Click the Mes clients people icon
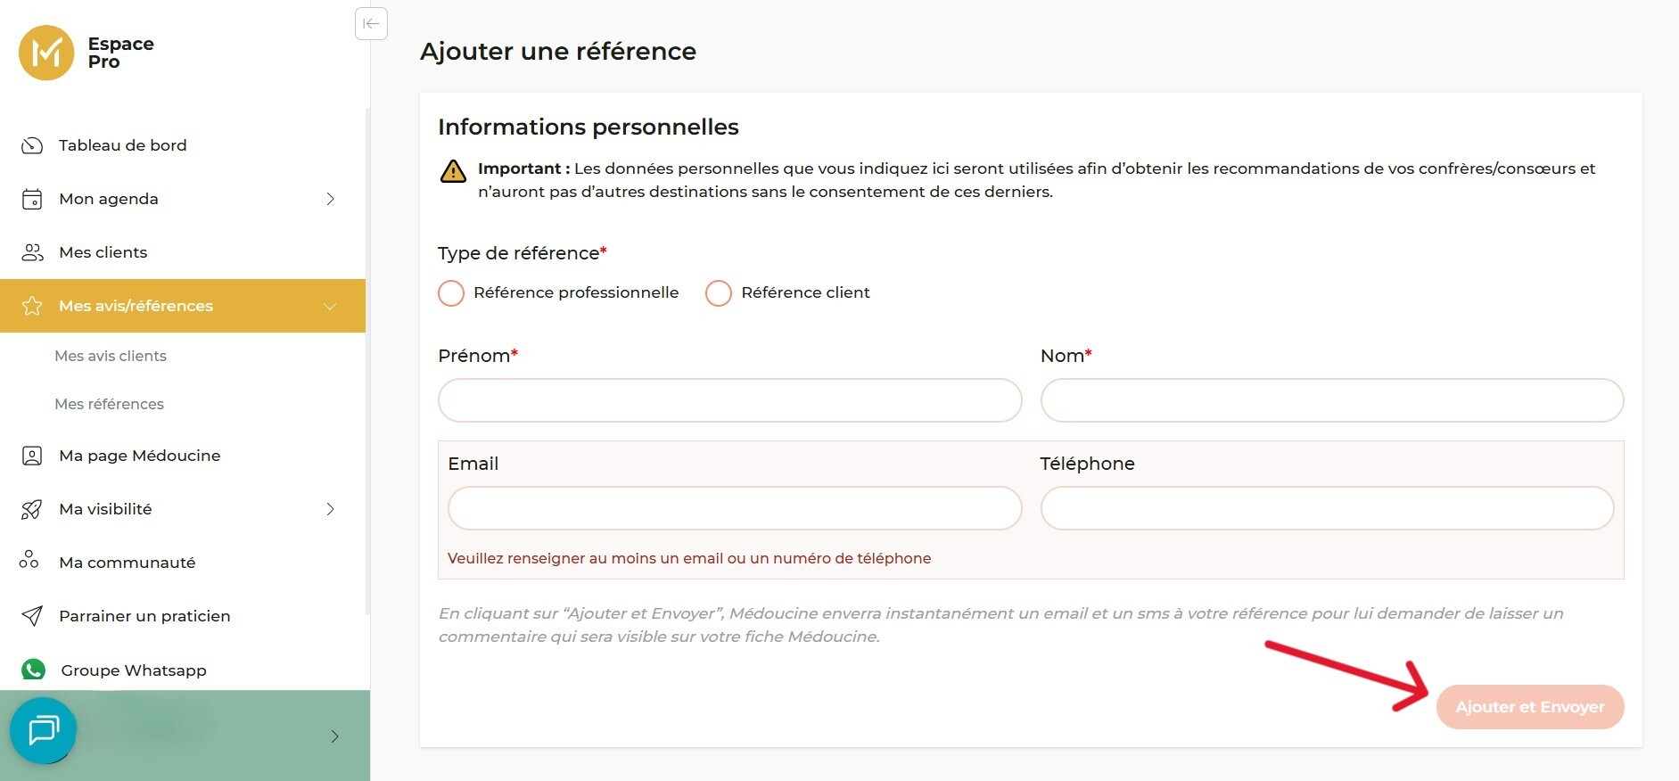Screen dimensions: 1679x781 point(32,252)
